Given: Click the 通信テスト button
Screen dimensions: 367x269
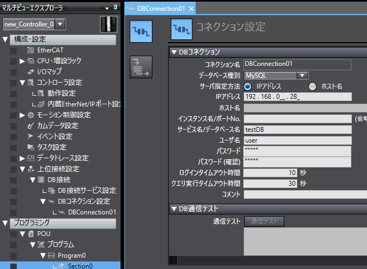Looking at the screenshot, I should (x=264, y=221).
